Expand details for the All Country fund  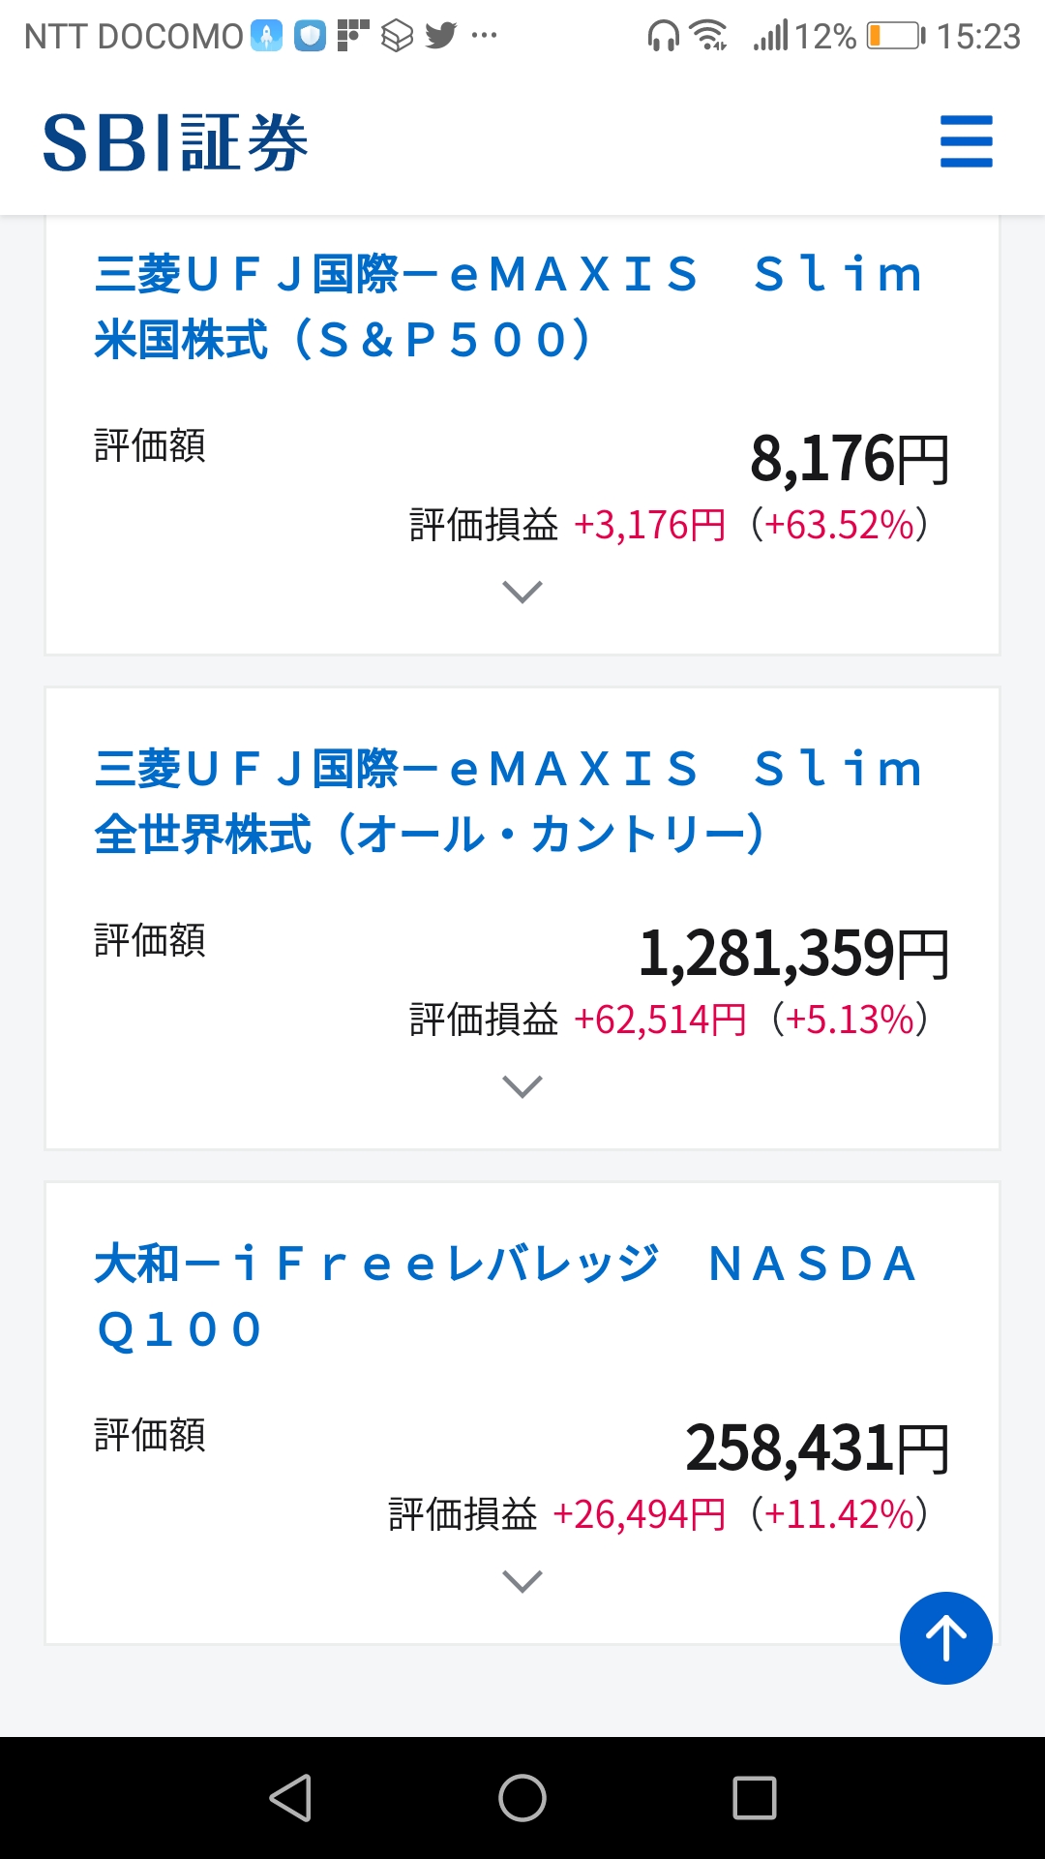[x=522, y=1086]
